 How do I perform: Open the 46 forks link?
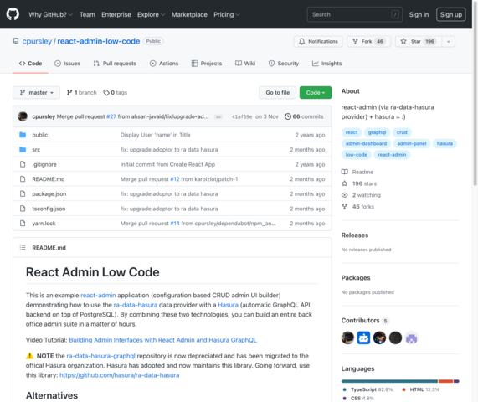click(x=358, y=207)
